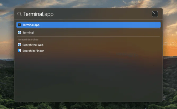The height and width of the screenshot is (109, 177).
Task: Click the Finder icon next to Search in Finder
Action: [x=19, y=51]
